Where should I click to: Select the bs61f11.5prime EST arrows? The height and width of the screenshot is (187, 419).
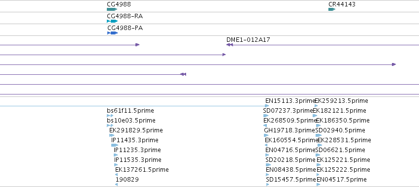(110, 116)
